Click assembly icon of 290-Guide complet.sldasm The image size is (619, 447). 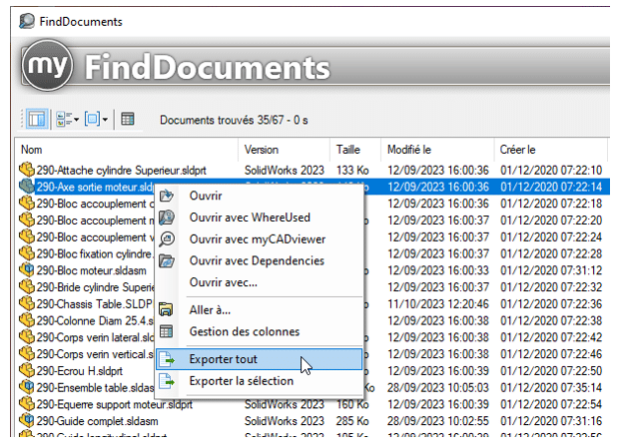pyautogui.click(x=27, y=421)
